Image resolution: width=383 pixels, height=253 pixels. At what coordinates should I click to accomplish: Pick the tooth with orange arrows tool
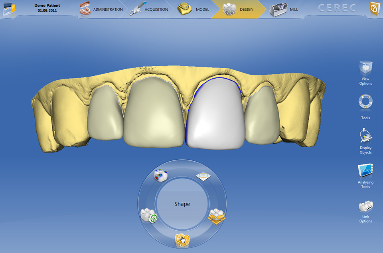tap(216, 216)
